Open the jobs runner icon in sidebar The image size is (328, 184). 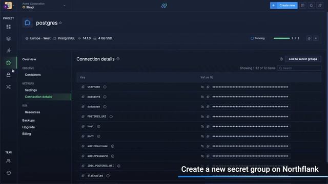(x=8, y=51)
